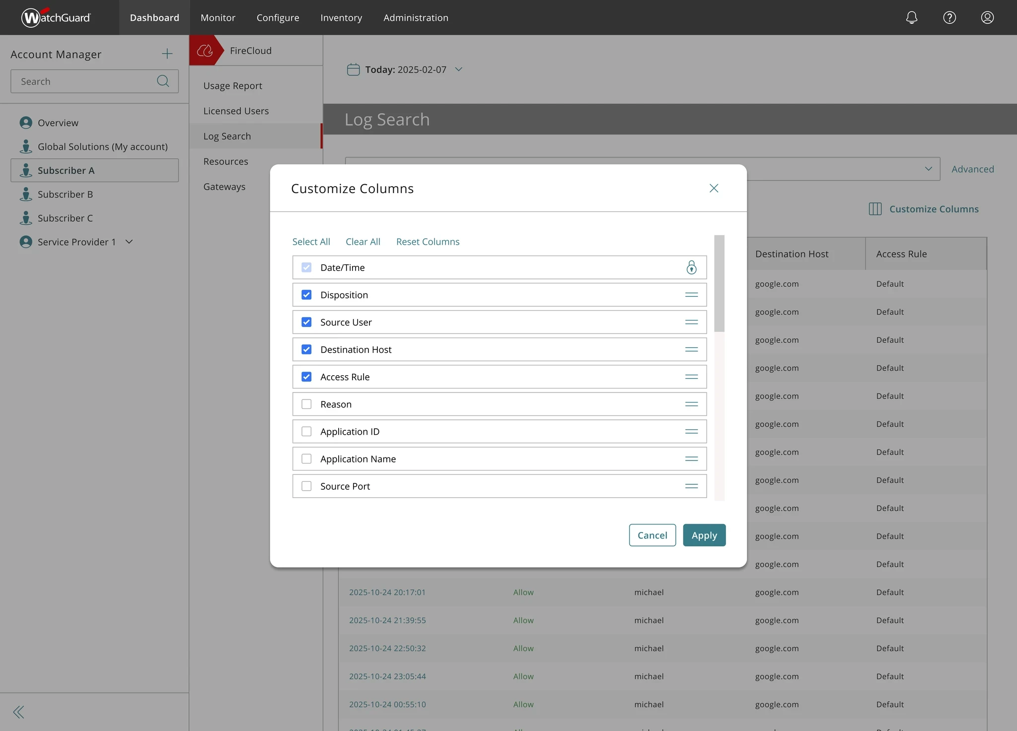Uncheck the Destination Host checkbox
This screenshot has height=731, width=1017.
point(306,349)
